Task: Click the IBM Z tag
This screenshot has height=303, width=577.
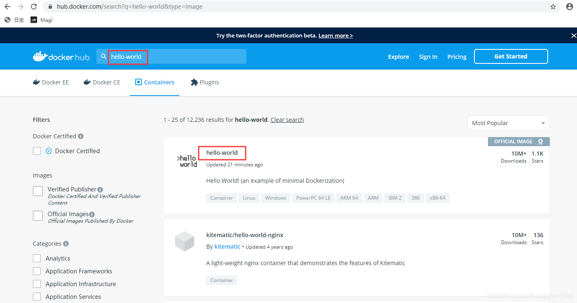Action: pos(395,198)
